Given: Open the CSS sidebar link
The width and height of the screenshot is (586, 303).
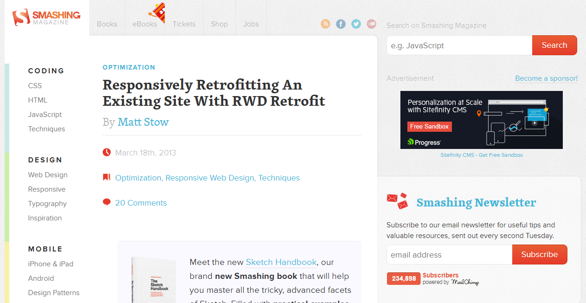Looking at the screenshot, I should point(35,86).
